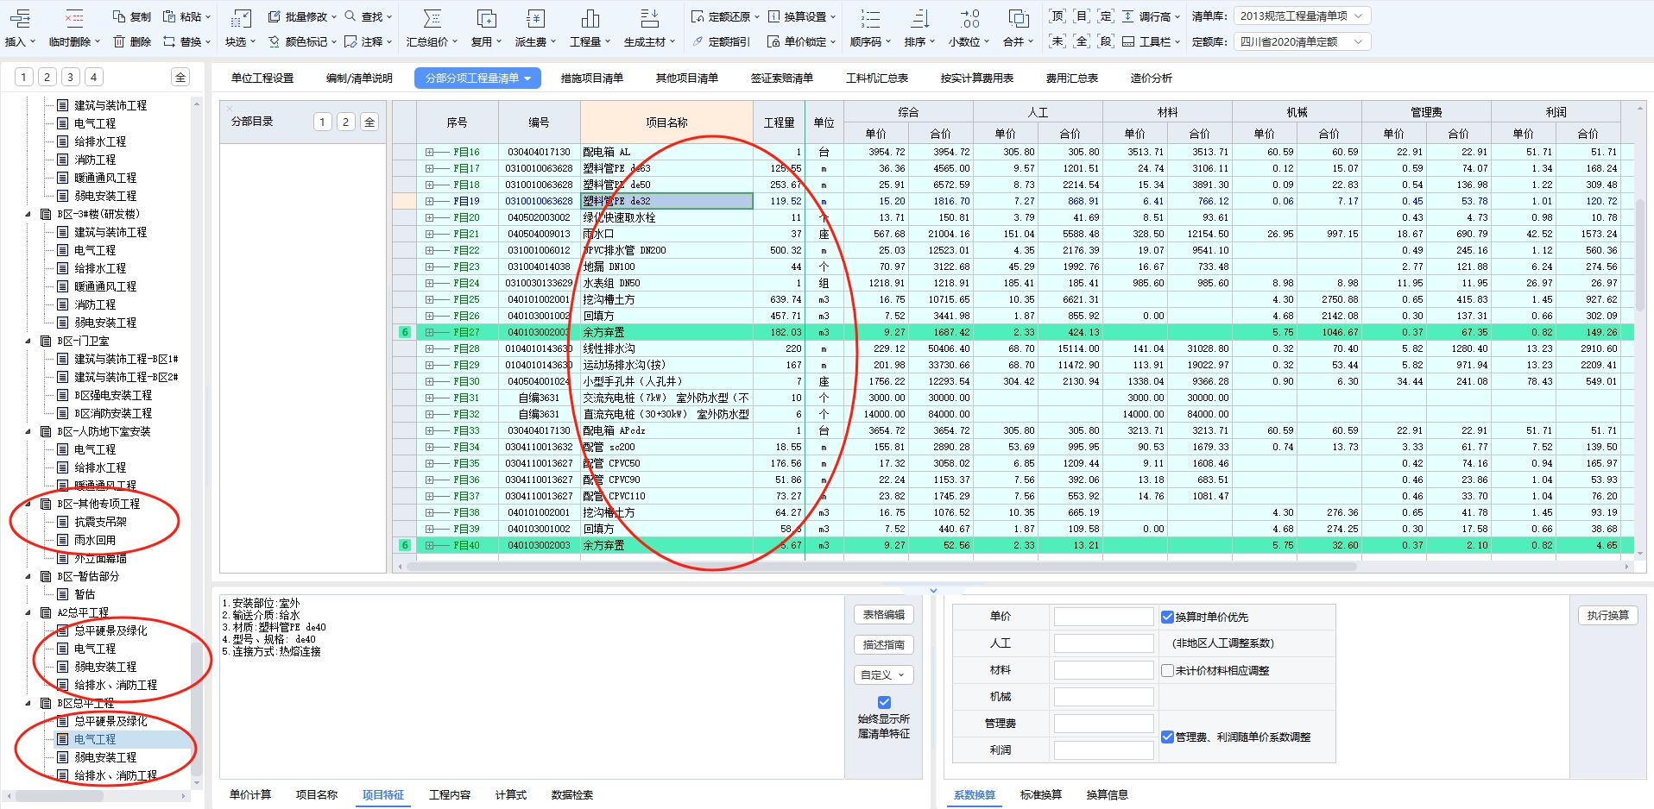
Task: Click the 复用 reuse icon
Action: pyautogui.click(x=487, y=18)
